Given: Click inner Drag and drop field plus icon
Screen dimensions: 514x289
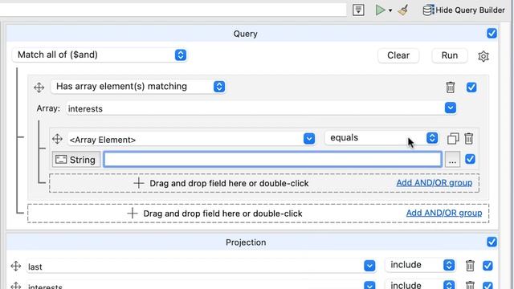Looking at the screenshot, I should coord(139,183).
